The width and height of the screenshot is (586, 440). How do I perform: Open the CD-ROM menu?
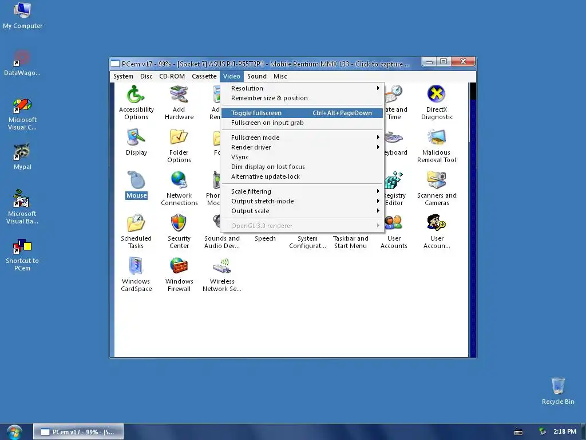pos(172,76)
